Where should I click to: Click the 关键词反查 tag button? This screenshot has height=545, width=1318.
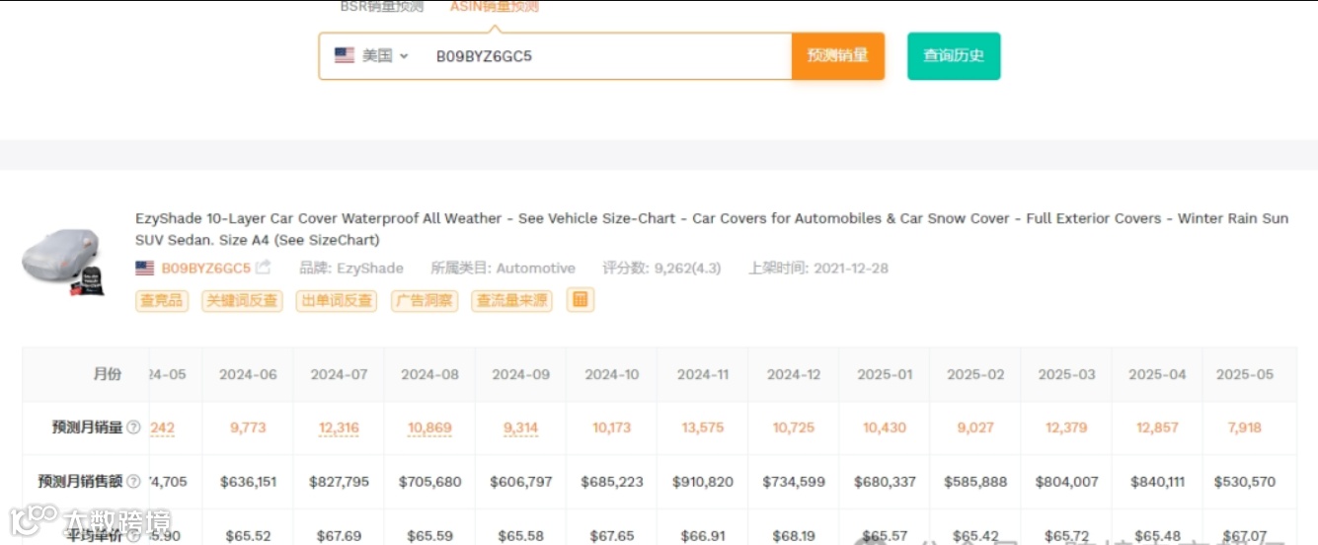(242, 300)
